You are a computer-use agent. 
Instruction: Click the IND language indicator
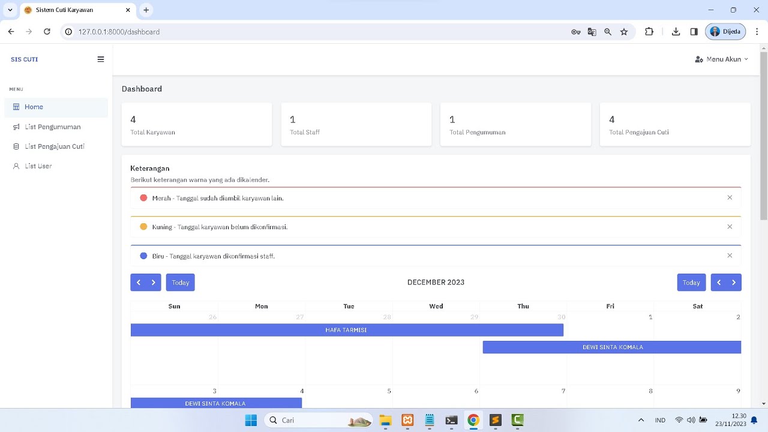(660, 420)
